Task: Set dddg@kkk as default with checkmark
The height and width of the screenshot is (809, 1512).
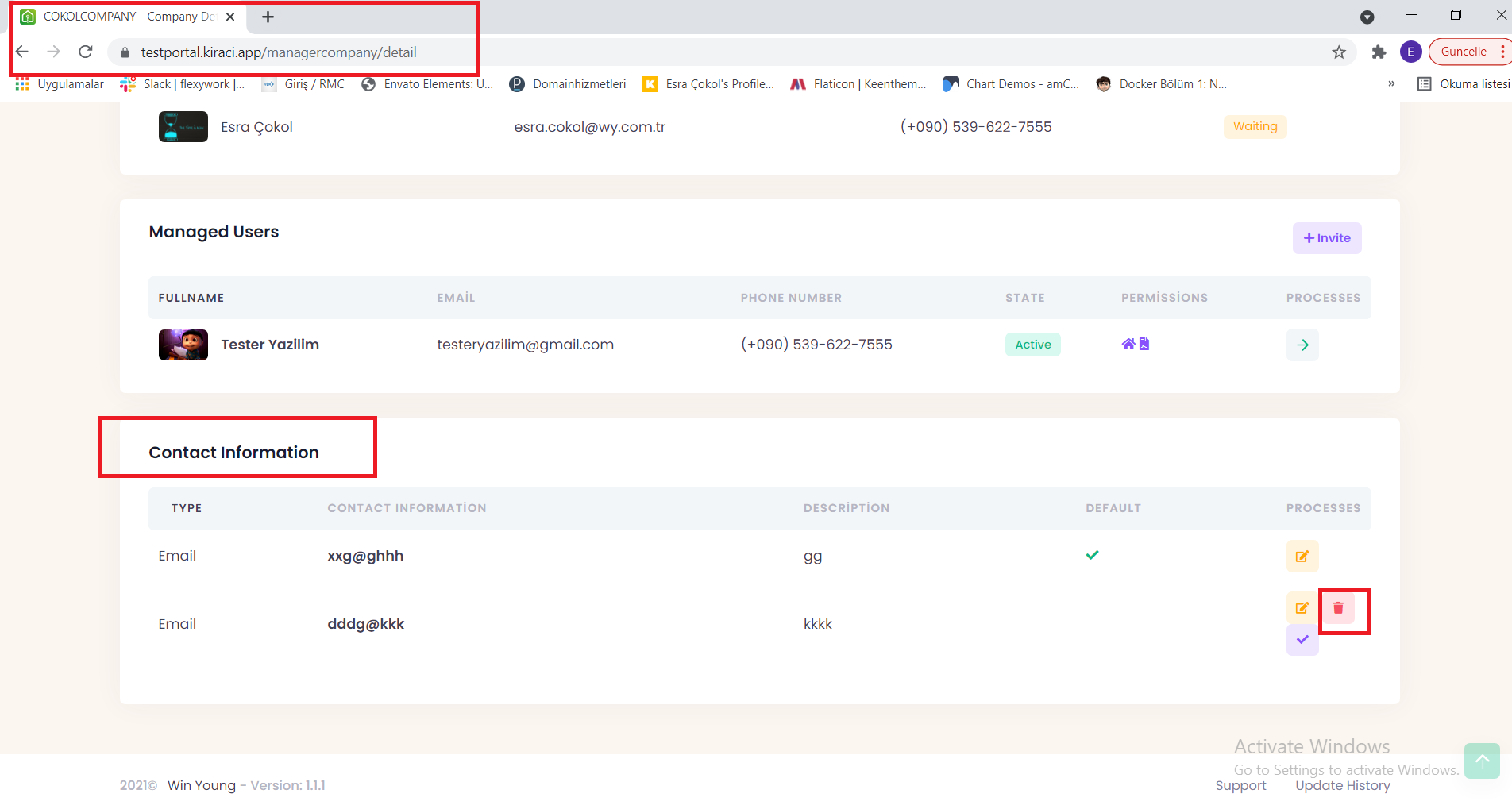Action: pos(1302,640)
